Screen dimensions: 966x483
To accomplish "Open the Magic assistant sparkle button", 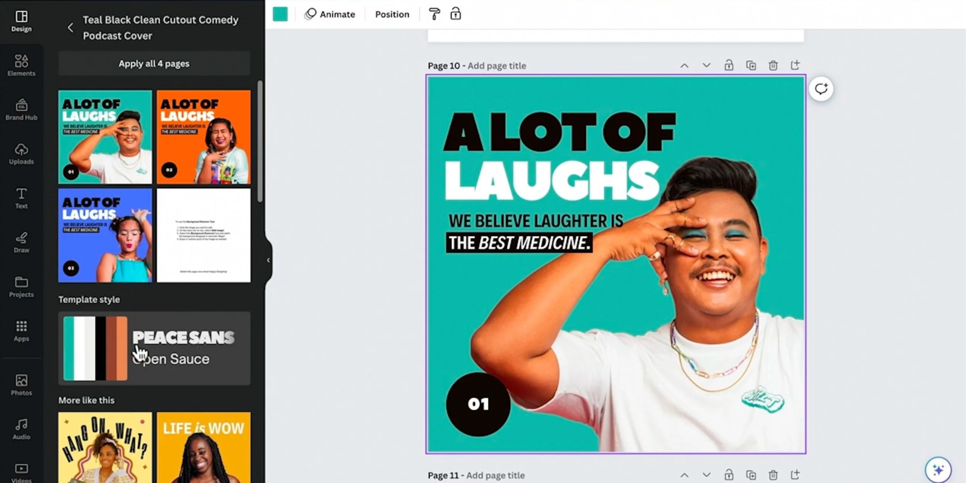I will 938,470.
